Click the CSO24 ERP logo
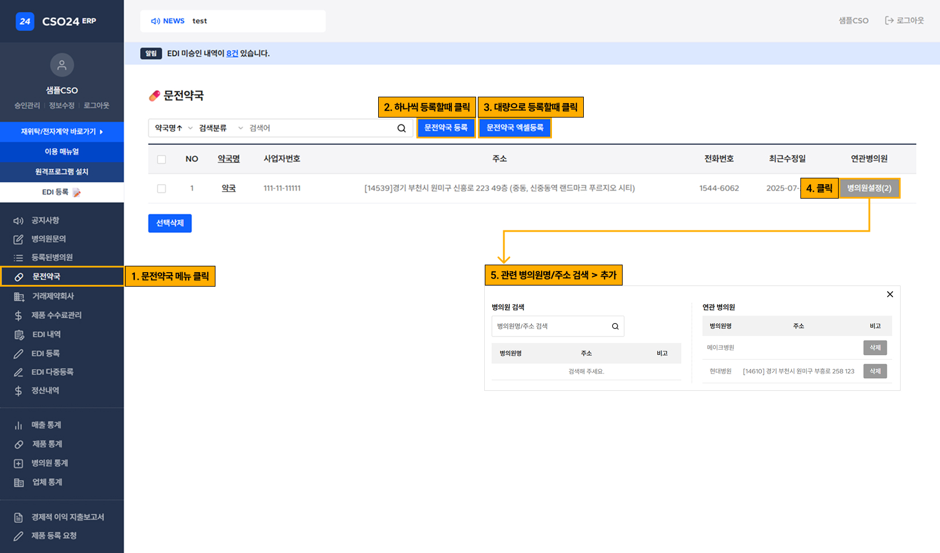The image size is (940, 553). [x=56, y=21]
